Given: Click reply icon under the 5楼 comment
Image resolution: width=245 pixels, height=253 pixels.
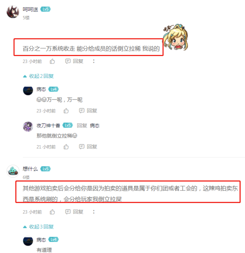Looking at the screenshot, I should (x=68, y=61).
